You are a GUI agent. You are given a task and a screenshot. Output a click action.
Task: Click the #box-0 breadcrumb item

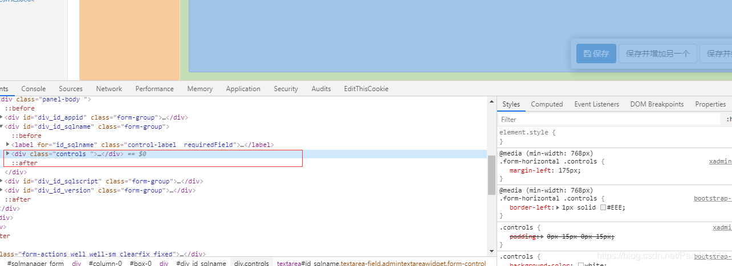[x=140, y=263]
